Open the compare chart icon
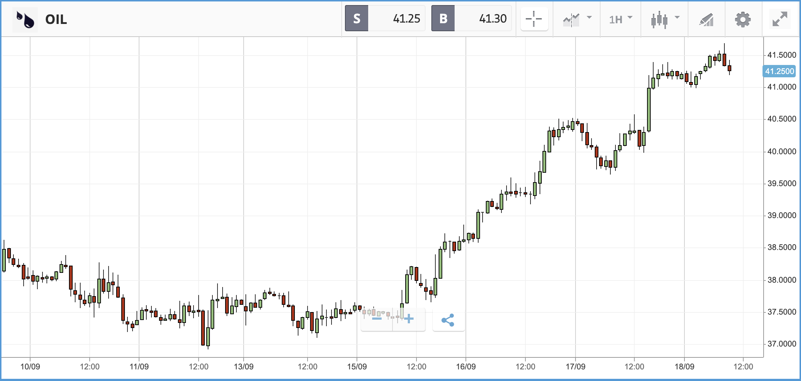 tap(571, 20)
